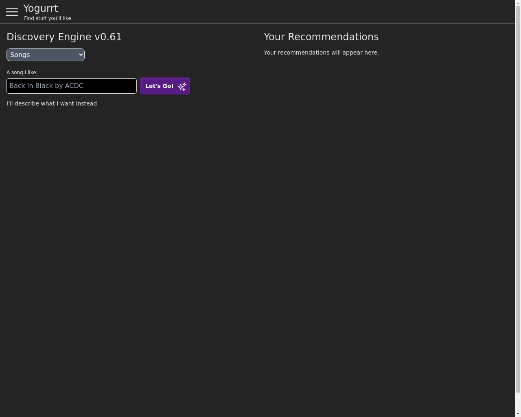The height and width of the screenshot is (417, 521).
Task: Open the Songs category dropdown
Action: pyautogui.click(x=46, y=55)
